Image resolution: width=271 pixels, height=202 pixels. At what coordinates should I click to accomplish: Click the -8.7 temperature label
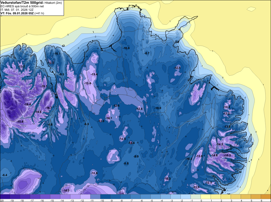(147, 53)
